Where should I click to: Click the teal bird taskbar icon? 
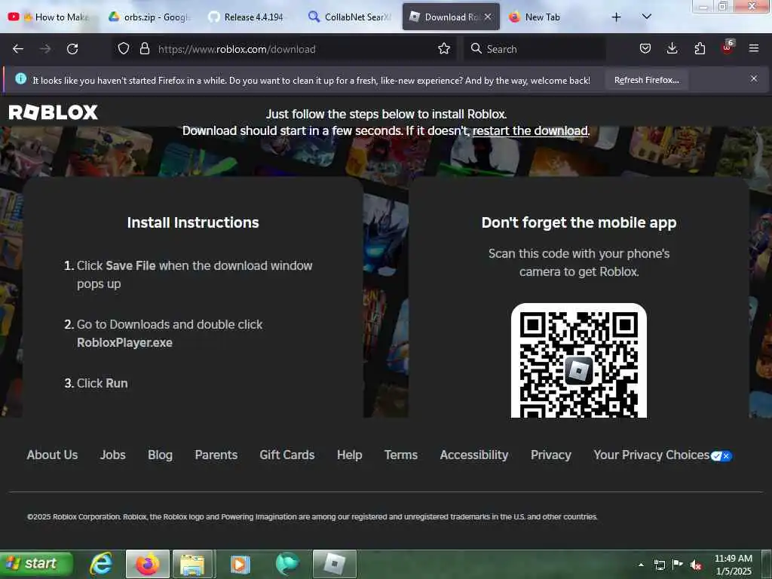tap(287, 564)
